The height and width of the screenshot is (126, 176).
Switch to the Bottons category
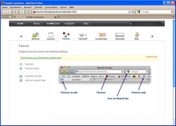pyautogui.click(x=35, y=36)
